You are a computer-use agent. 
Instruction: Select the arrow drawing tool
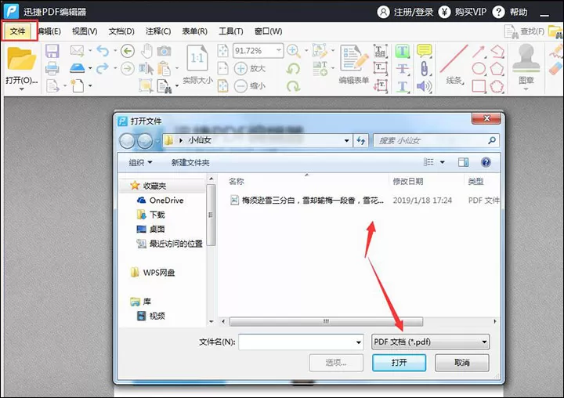[x=479, y=52]
